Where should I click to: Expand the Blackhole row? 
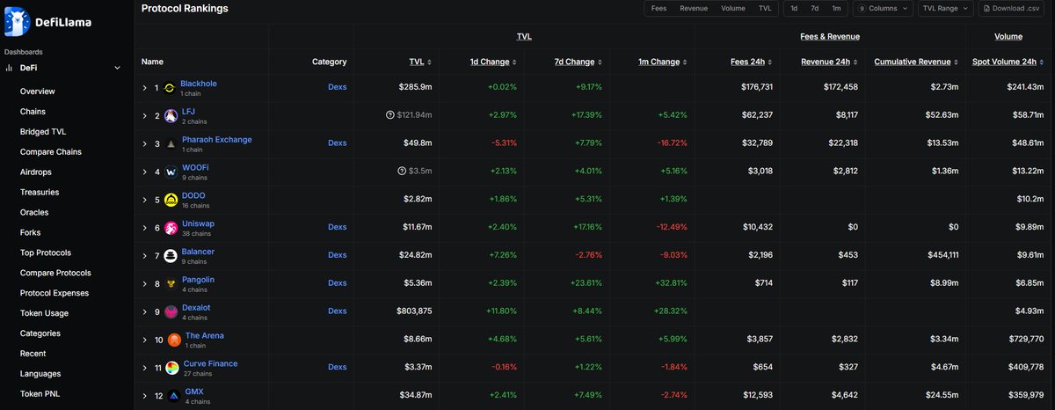point(146,88)
